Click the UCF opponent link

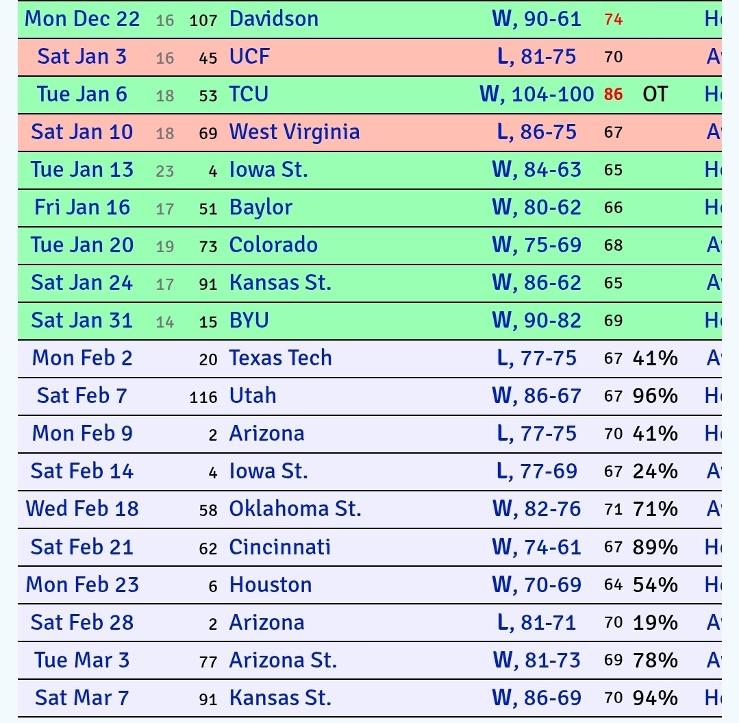(249, 56)
